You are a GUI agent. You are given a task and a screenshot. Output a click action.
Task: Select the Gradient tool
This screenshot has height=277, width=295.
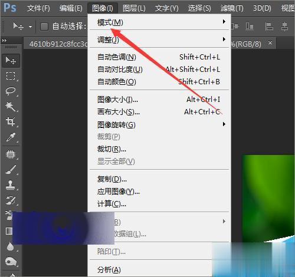click(x=9, y=231)
